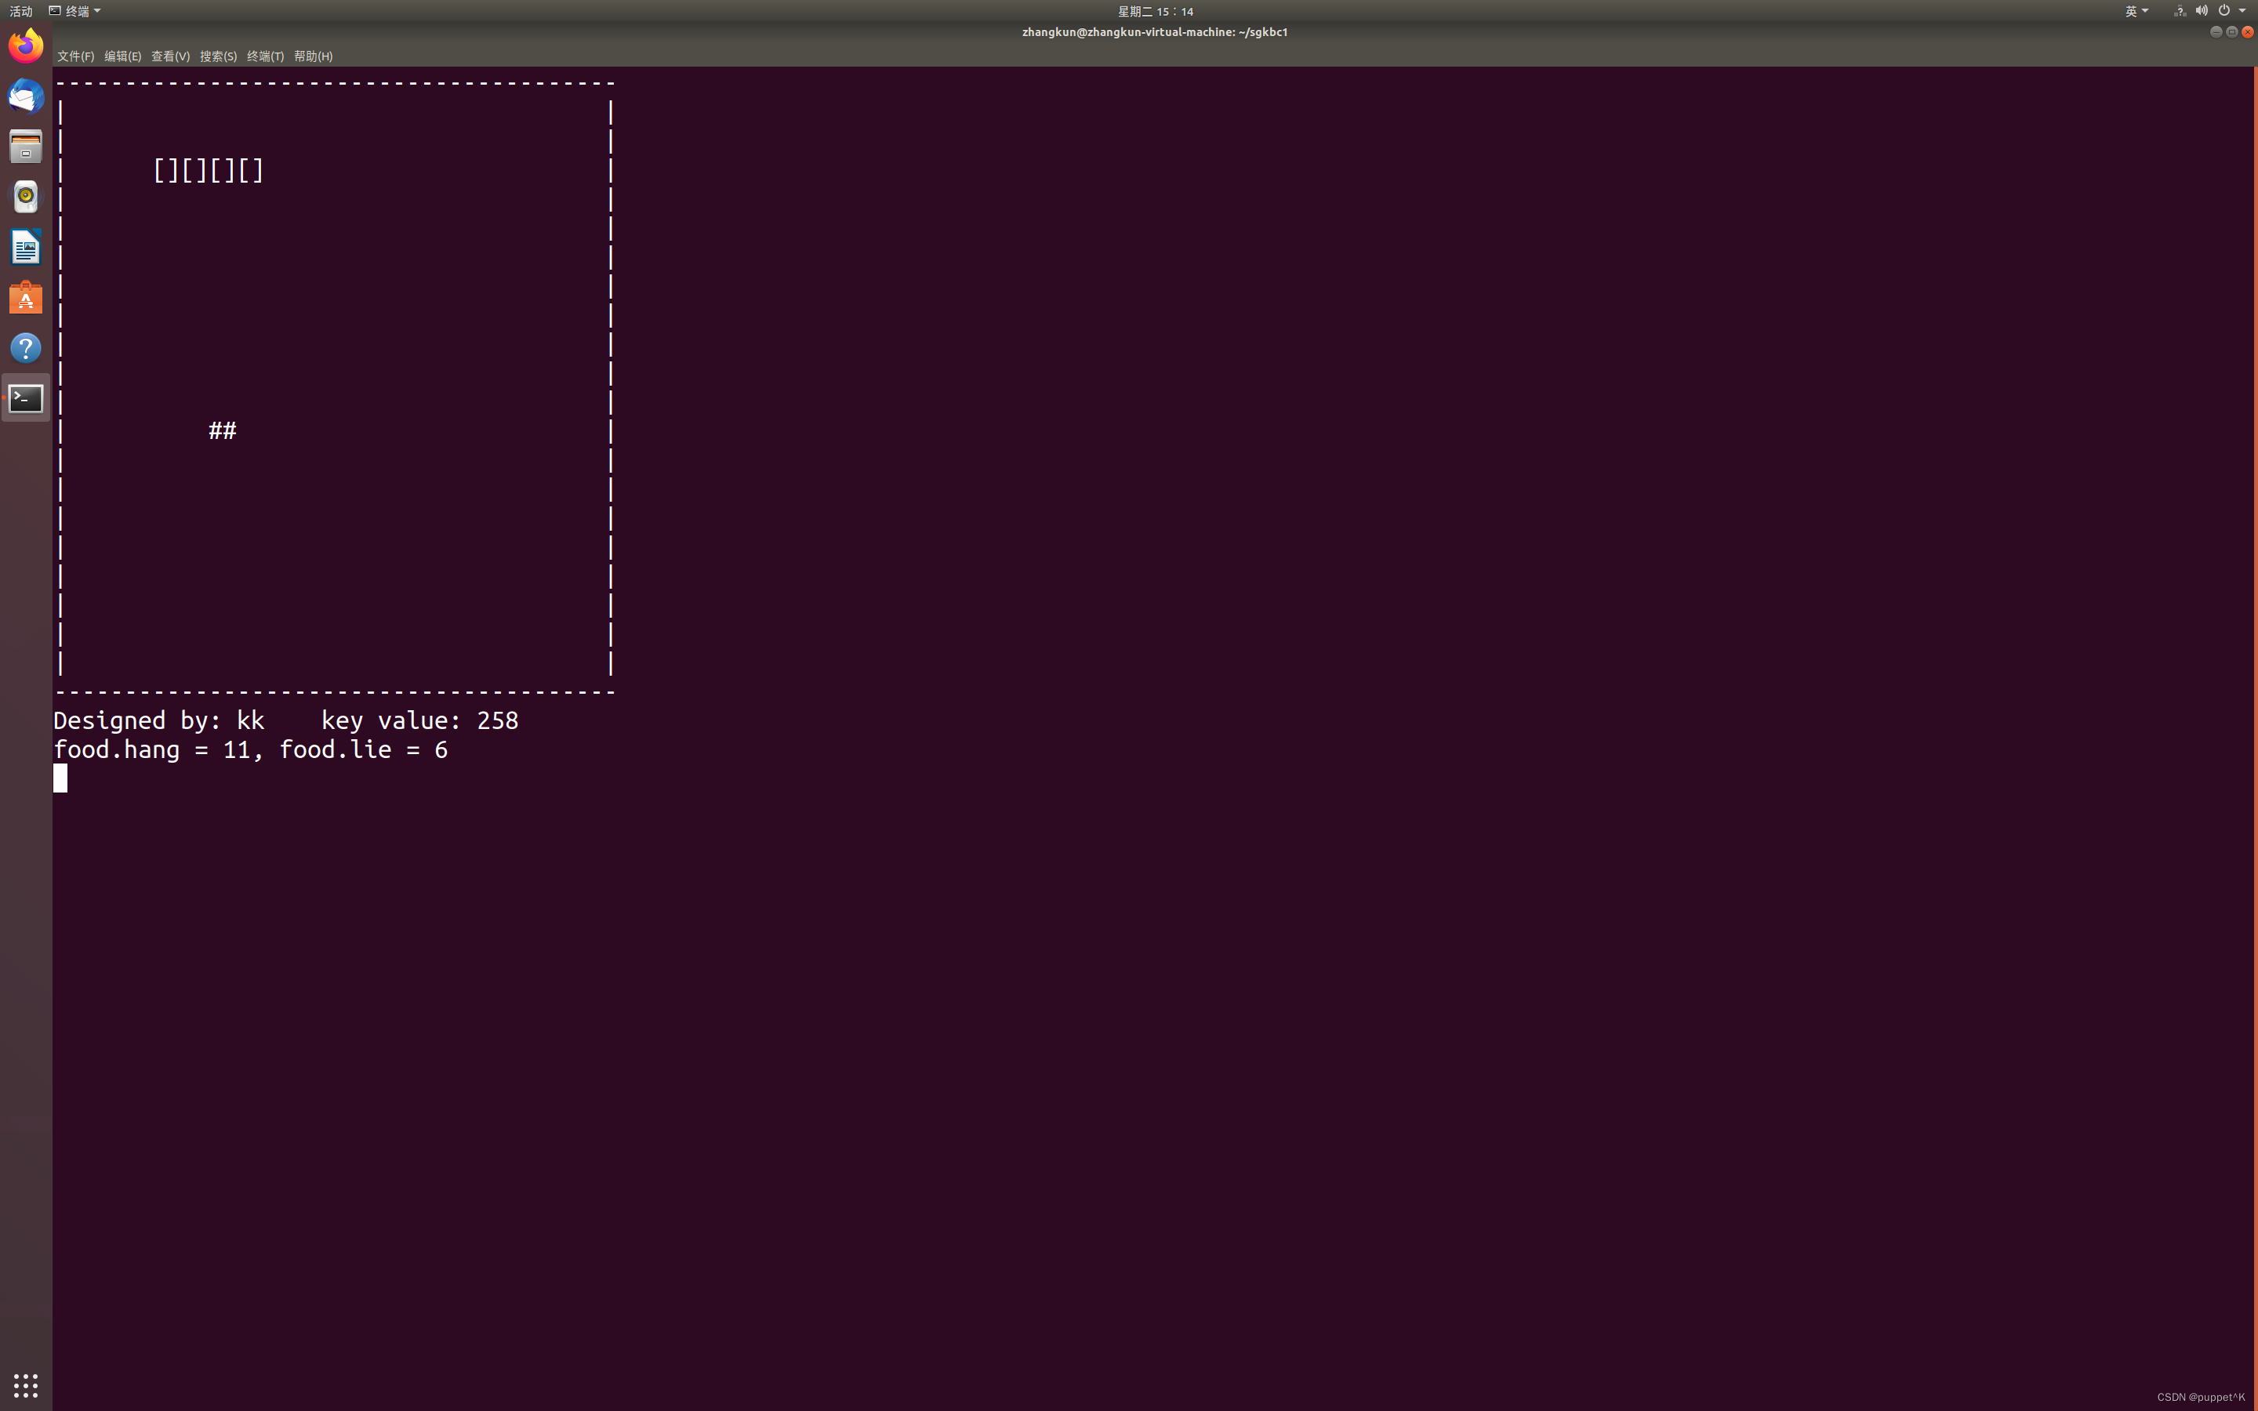Open the 文件(F) menu

point(75,56)
